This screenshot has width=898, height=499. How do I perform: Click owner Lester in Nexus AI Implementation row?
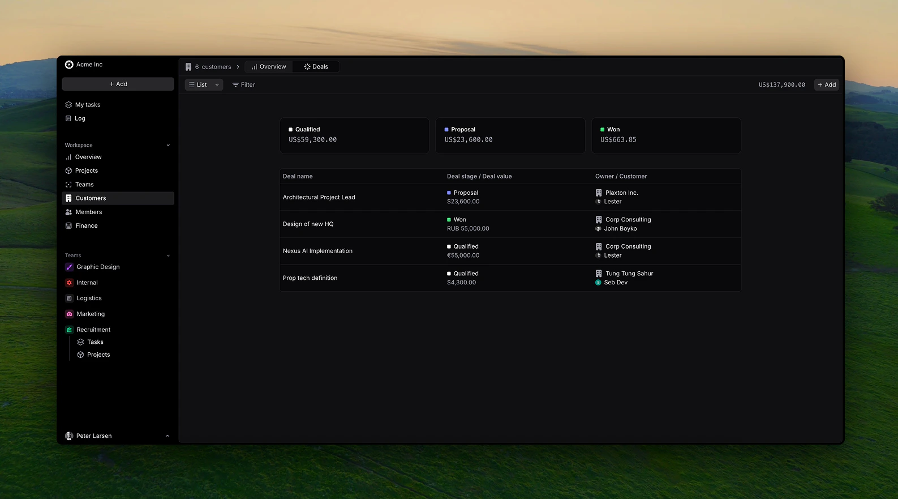coord(609,255)
